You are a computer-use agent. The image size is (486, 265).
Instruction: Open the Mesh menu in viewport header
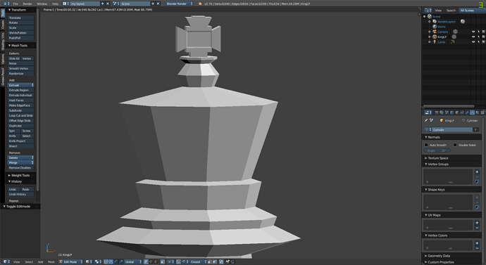coord(51,262)
